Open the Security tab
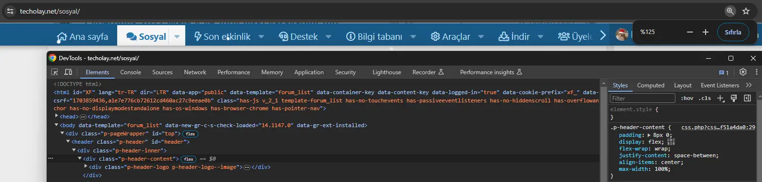Screen dimensions: 762x182 (345, 72)
